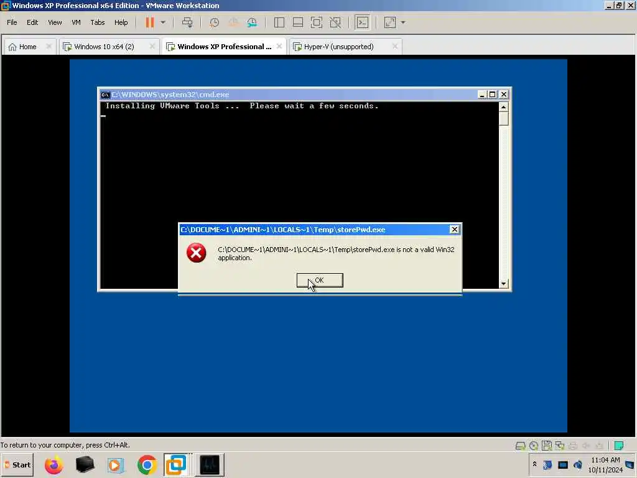The image size is (637, 478).
Task: Expand hidden system tray icons chevron
Action: point(534,464)
